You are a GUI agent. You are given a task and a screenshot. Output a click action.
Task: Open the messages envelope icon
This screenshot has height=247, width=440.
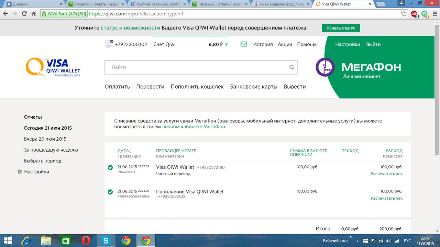tap(244, 44)
